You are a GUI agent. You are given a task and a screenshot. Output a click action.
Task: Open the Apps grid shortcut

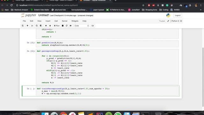5,10
